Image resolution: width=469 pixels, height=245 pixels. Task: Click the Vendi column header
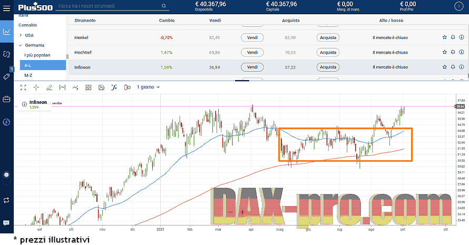[215, 21]
